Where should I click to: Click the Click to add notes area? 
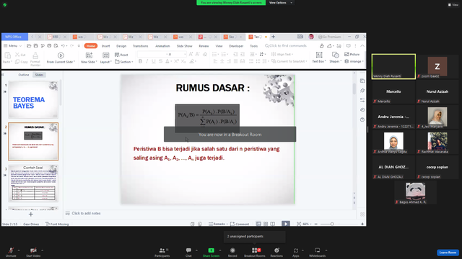click(86, 214)
